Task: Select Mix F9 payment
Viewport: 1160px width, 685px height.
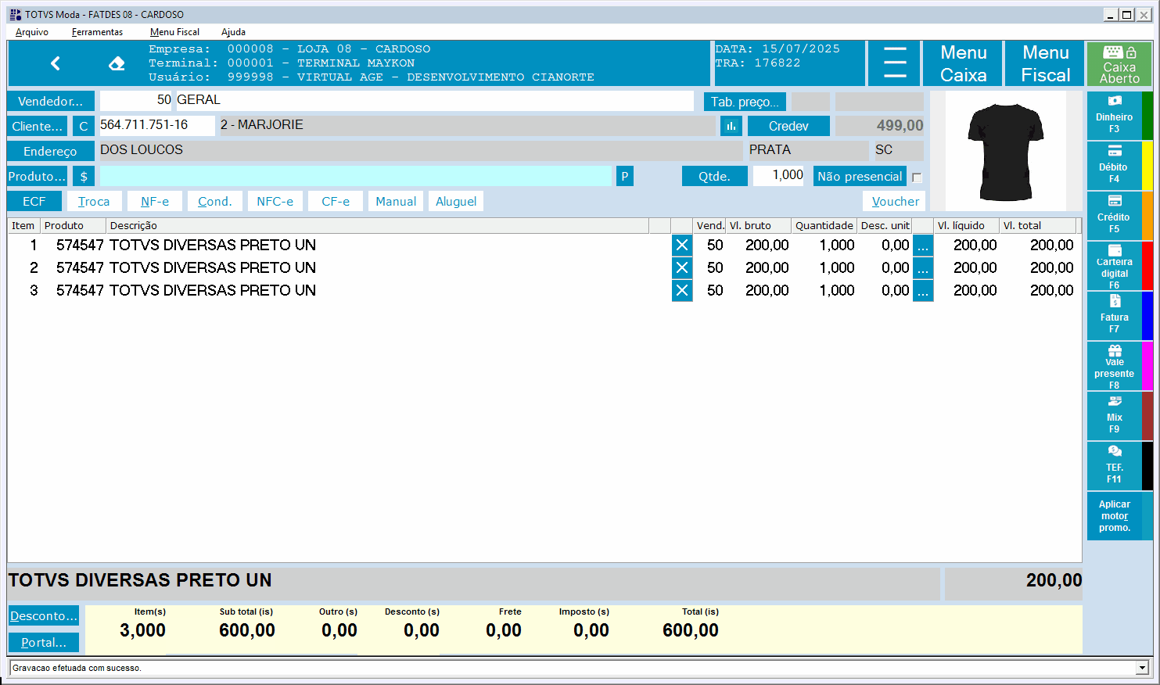Action: point(1114,416)
